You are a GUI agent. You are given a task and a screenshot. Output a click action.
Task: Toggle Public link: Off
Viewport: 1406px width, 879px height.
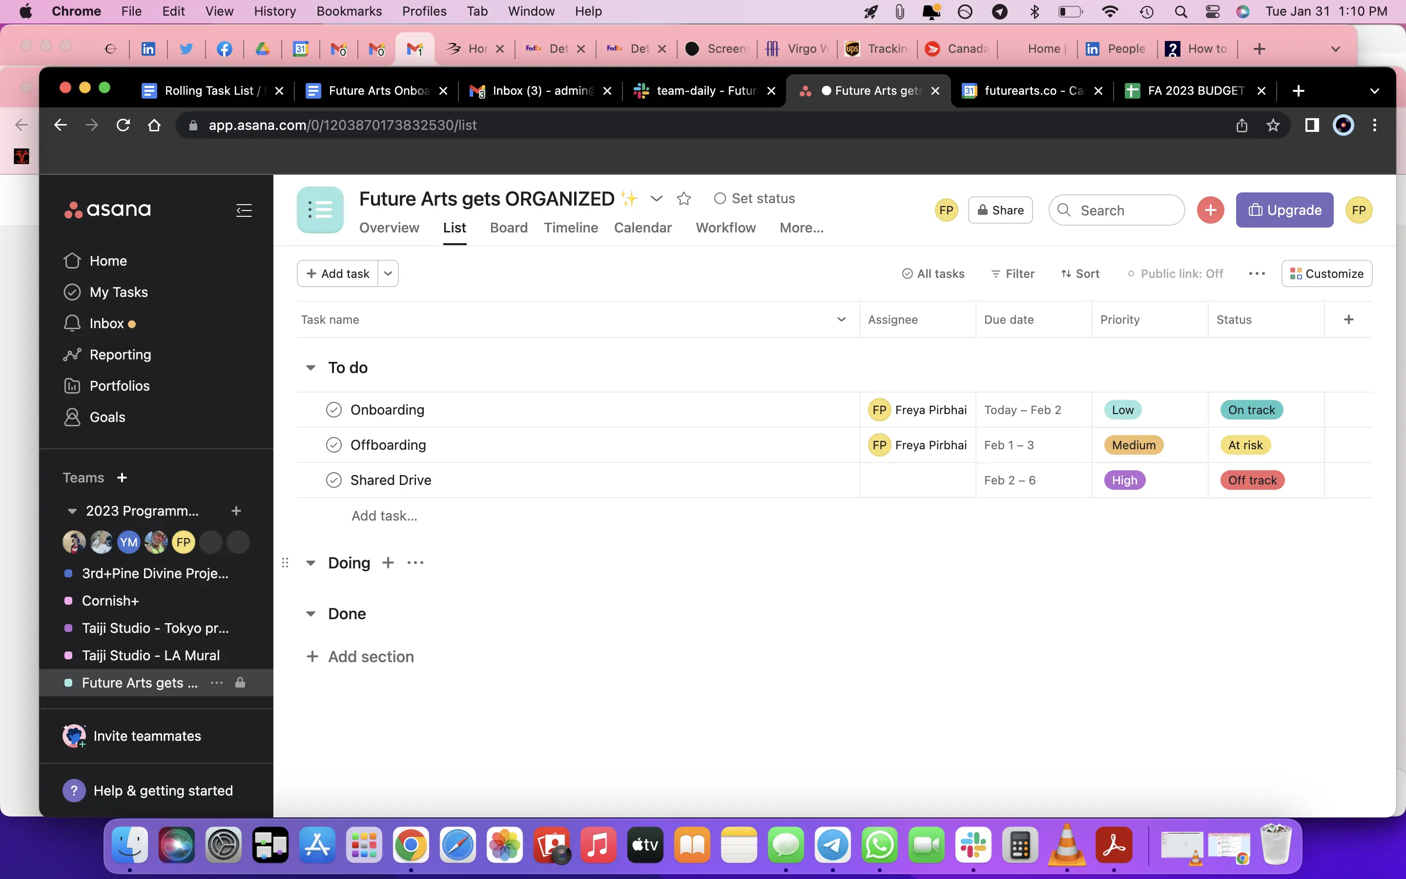click(1176, 273)
